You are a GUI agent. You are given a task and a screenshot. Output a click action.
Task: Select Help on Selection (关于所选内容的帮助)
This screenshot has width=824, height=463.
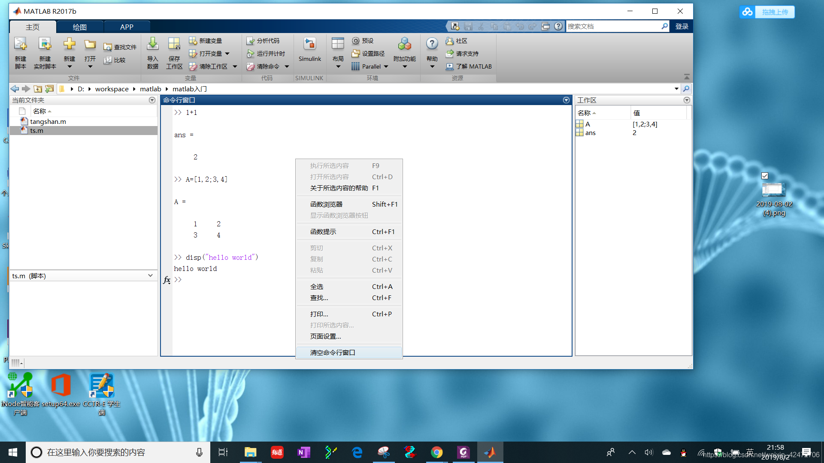[x=349, y=188]
